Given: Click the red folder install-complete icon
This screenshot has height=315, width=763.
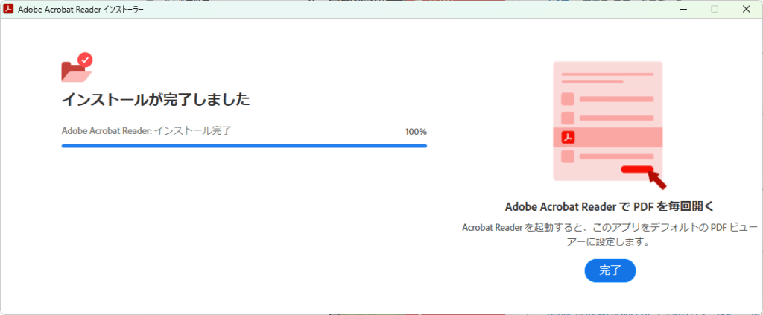Looking at the screenshot, I should [75, 71].
